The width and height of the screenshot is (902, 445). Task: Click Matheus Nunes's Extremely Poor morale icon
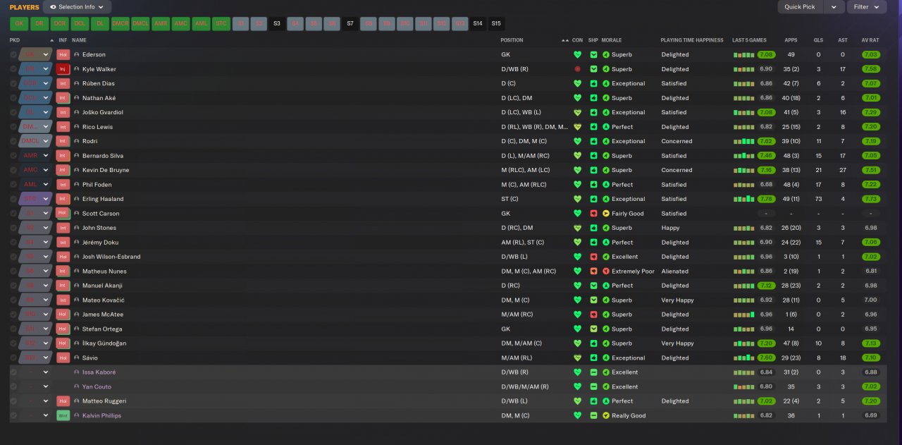click(x=606, y=272)
